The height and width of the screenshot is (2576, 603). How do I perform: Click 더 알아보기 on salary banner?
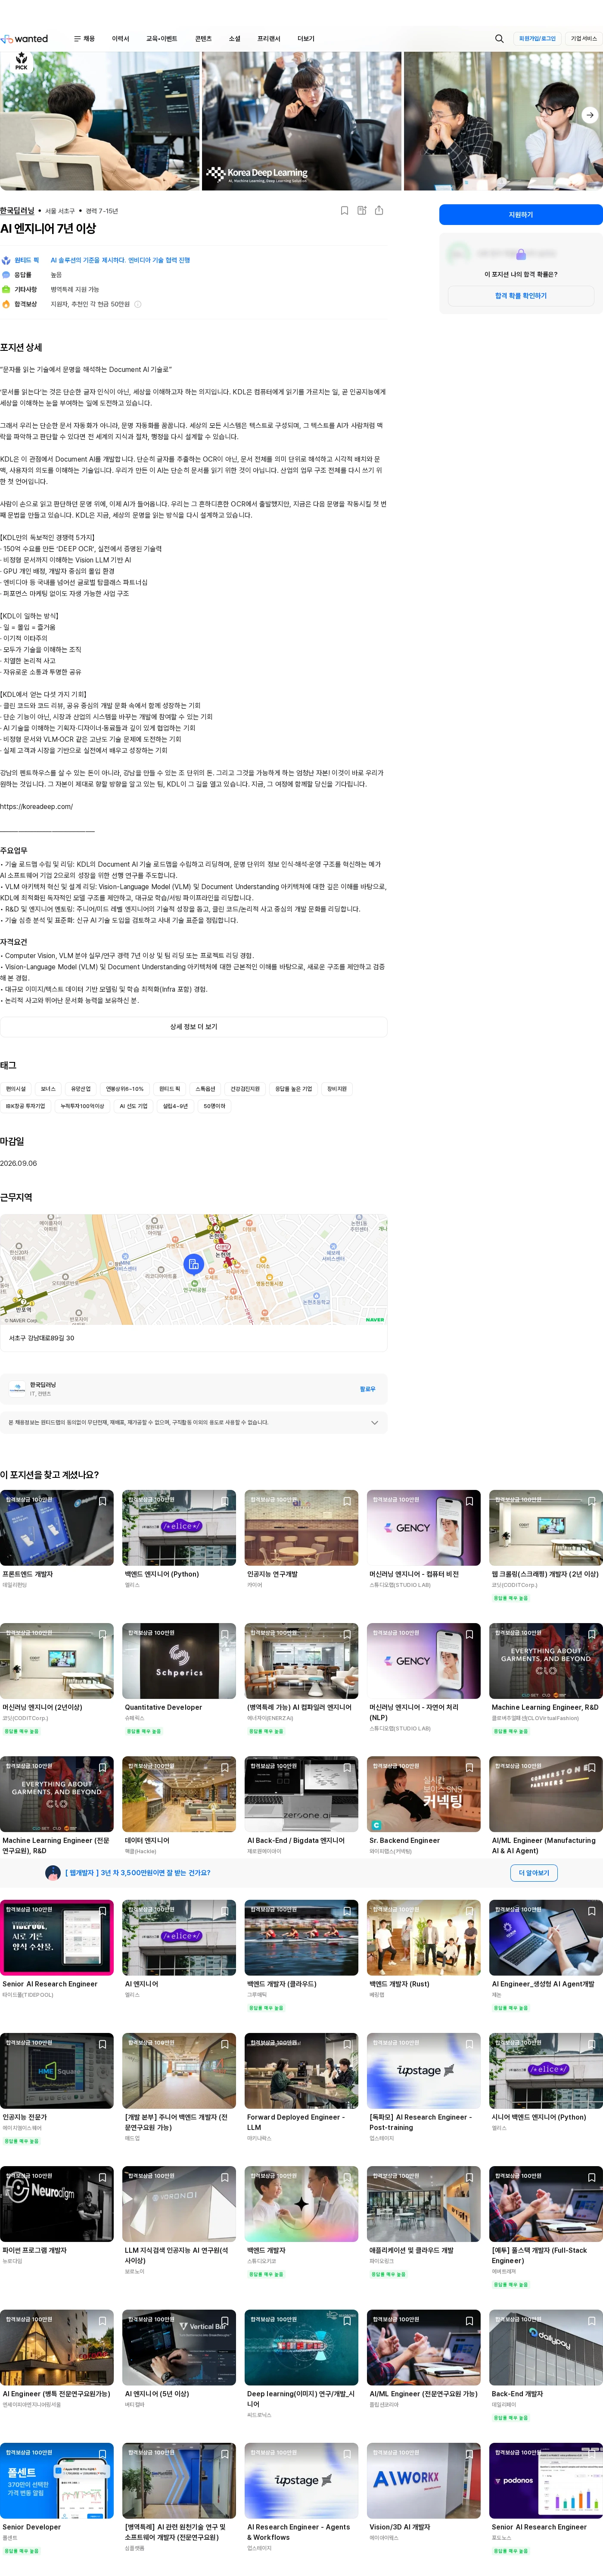coord(534,1873)
